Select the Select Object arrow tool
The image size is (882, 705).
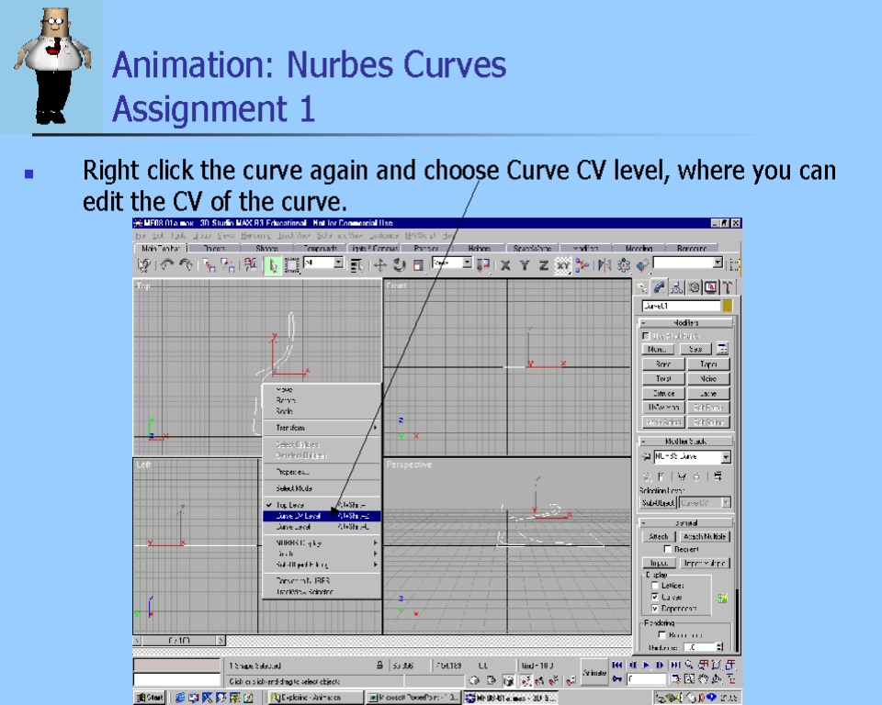[273, 265]
